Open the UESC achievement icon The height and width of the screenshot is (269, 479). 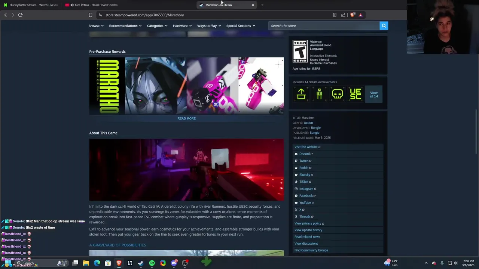click(355, 94)
